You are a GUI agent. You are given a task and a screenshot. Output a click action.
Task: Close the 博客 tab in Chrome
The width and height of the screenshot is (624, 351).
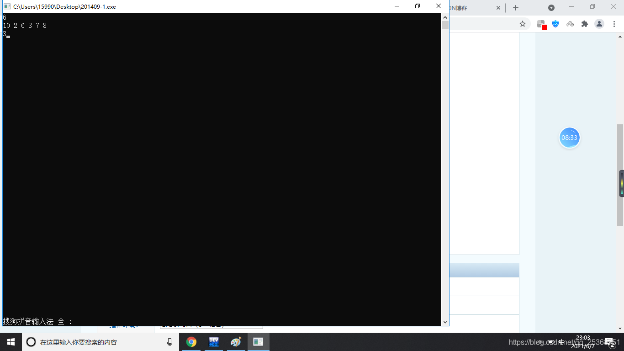pyautogui.click(x=498, y=8)
